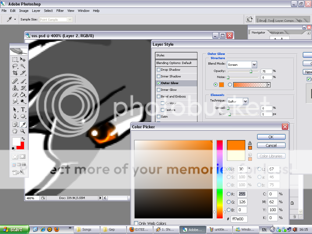Open the Image menu

point(24,11)
